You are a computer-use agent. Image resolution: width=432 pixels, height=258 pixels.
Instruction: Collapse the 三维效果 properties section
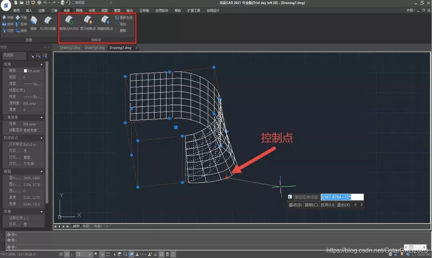(41, 118)
